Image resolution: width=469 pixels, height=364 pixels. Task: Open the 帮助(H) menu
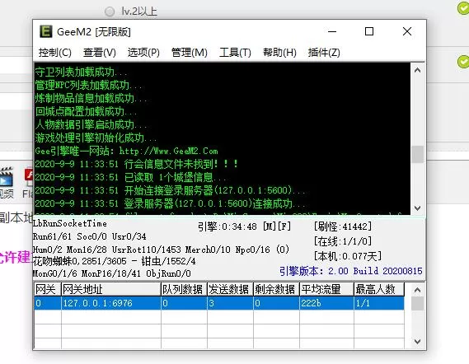point(279,53)
